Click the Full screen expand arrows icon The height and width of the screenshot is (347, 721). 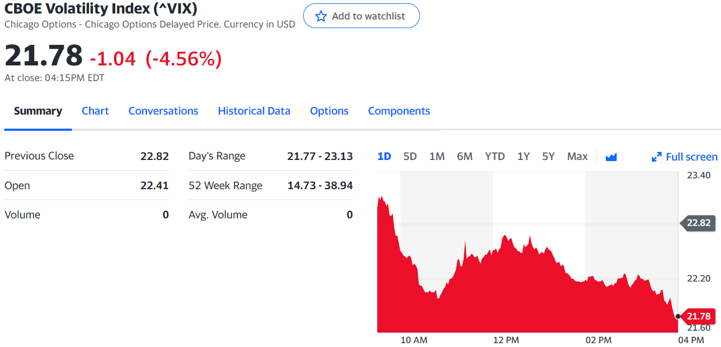tap(657, 157)
